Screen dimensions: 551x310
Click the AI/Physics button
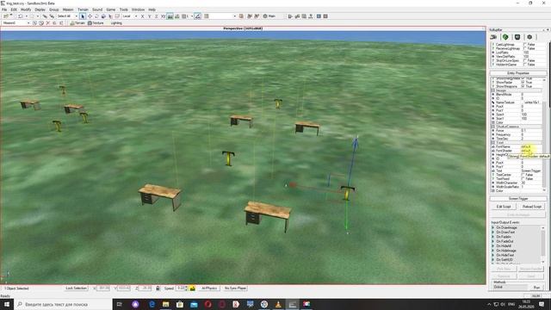pos(209,288)
